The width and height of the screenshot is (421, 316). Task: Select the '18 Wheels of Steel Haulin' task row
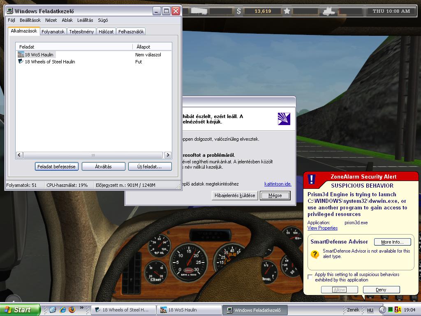click(50, 62)
